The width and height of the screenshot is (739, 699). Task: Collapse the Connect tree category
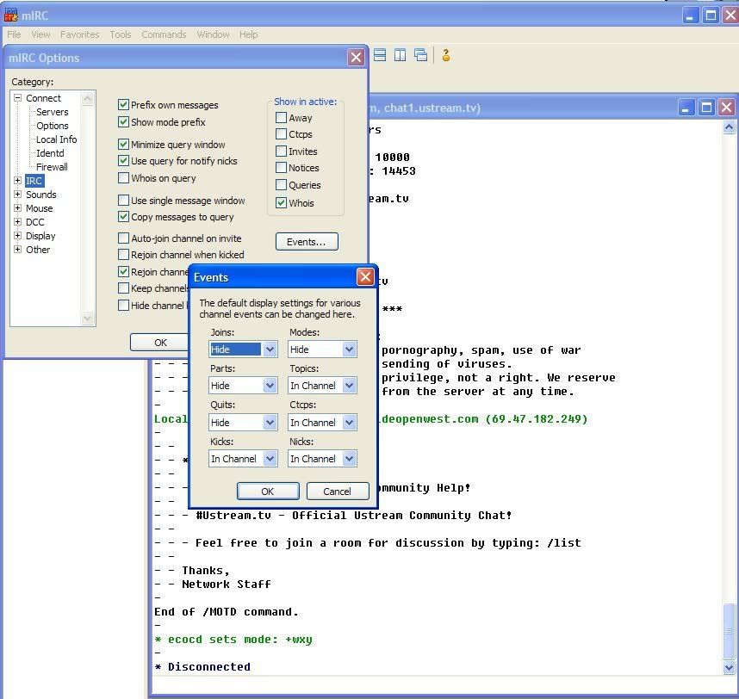click(x=17, y=98)
